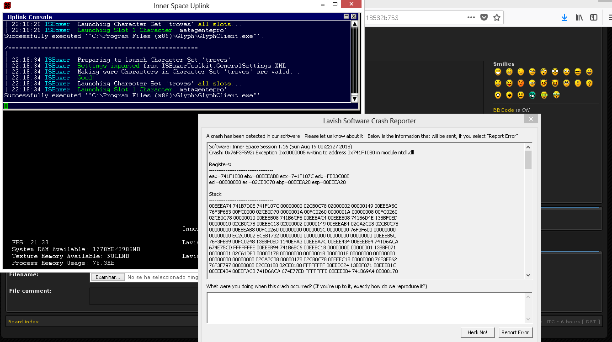Screen dimensions: 612x342
Task: Insert the geek glasses smiley
Action: [x=543, y=95]
